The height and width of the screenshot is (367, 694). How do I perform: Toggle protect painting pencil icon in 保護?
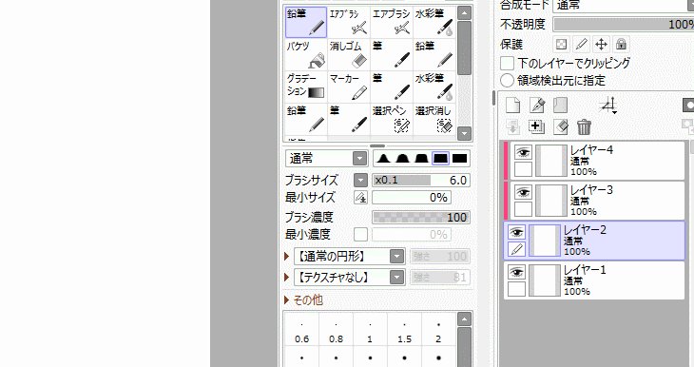[581, 45]
